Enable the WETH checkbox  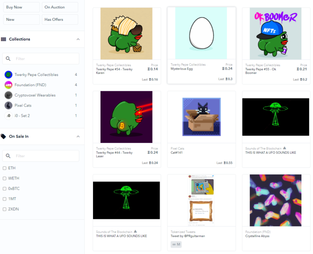(5, 178)
